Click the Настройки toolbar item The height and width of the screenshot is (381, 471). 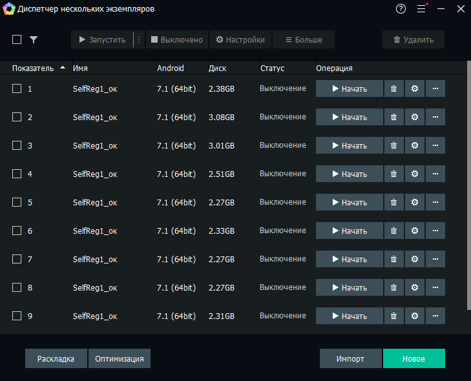pyautogui.click(x=240, y=40)
